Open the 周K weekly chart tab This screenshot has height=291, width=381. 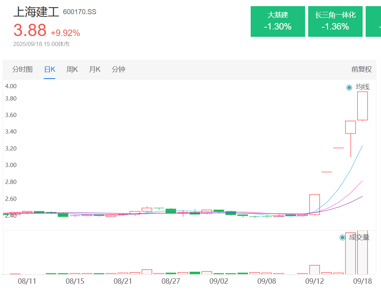pos(72,69)
